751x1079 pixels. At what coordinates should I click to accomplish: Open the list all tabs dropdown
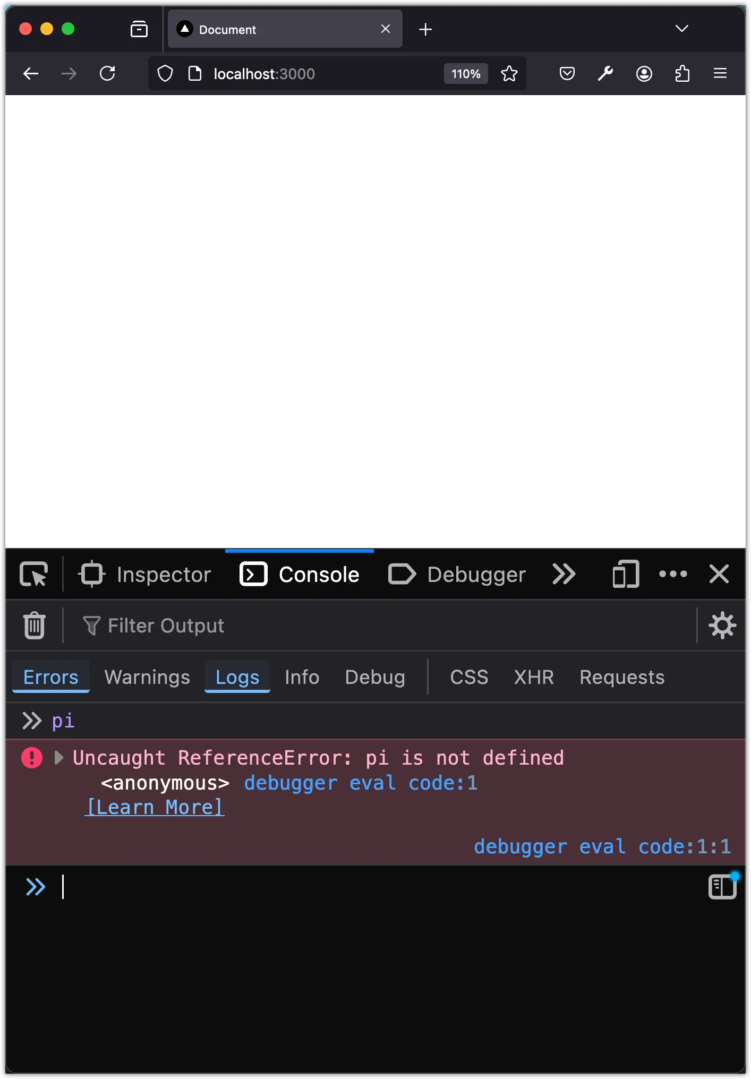(682, 29)
